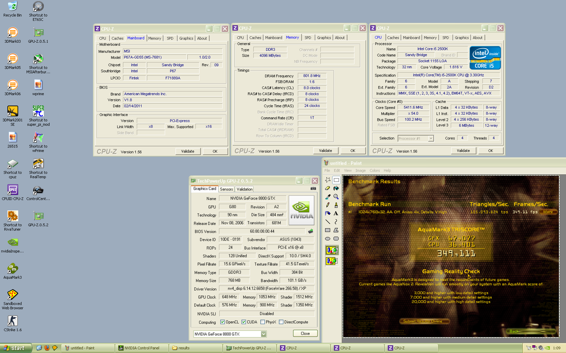
Task: Open the File menu in Paint
Action: pos(327,170)
